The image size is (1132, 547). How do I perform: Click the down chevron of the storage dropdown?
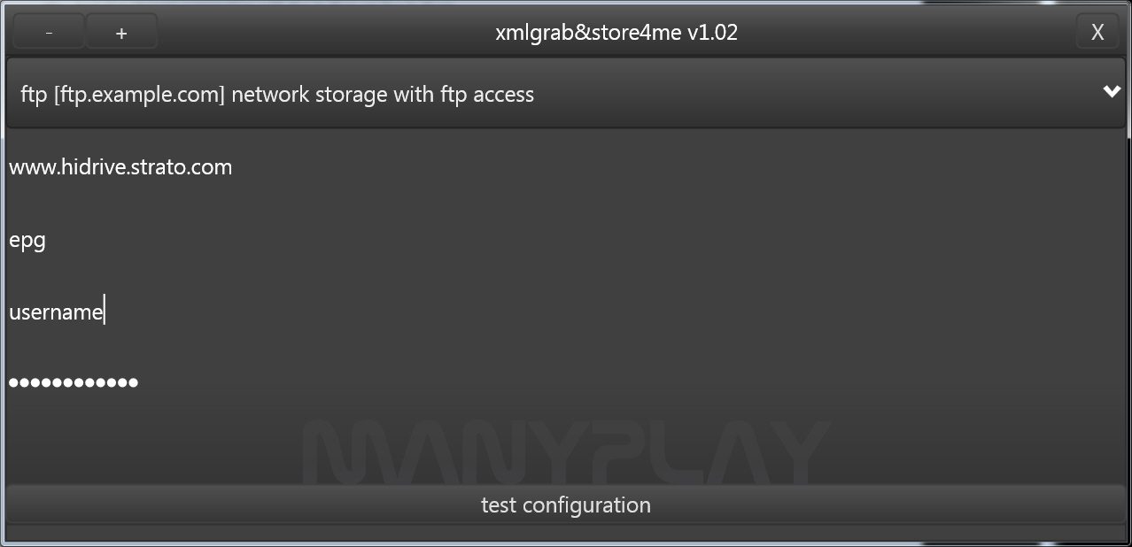[1112, 92]
